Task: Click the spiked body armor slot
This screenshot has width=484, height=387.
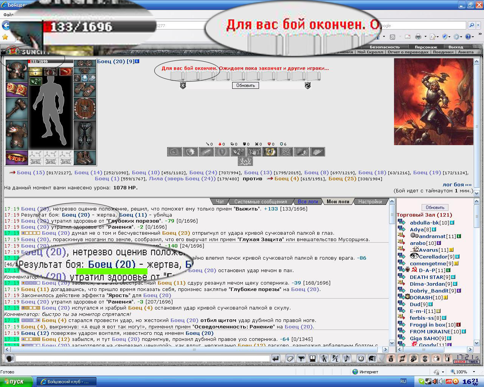Action: point(16,135)
